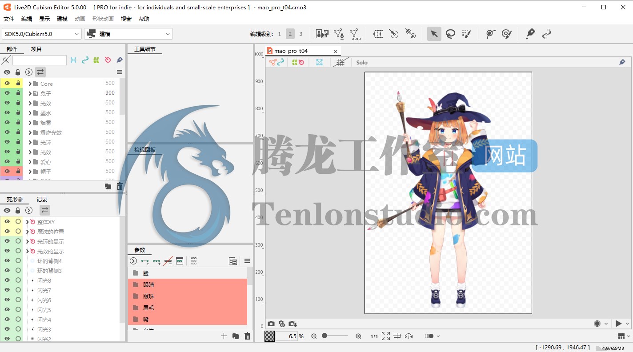
Task: Open the rotation deformer creation tool
Action: 410,34
